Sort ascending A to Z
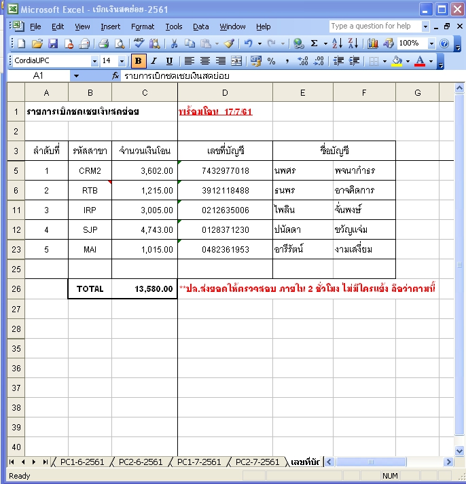Viewport: 466px width, 484px height. [337, 43]
